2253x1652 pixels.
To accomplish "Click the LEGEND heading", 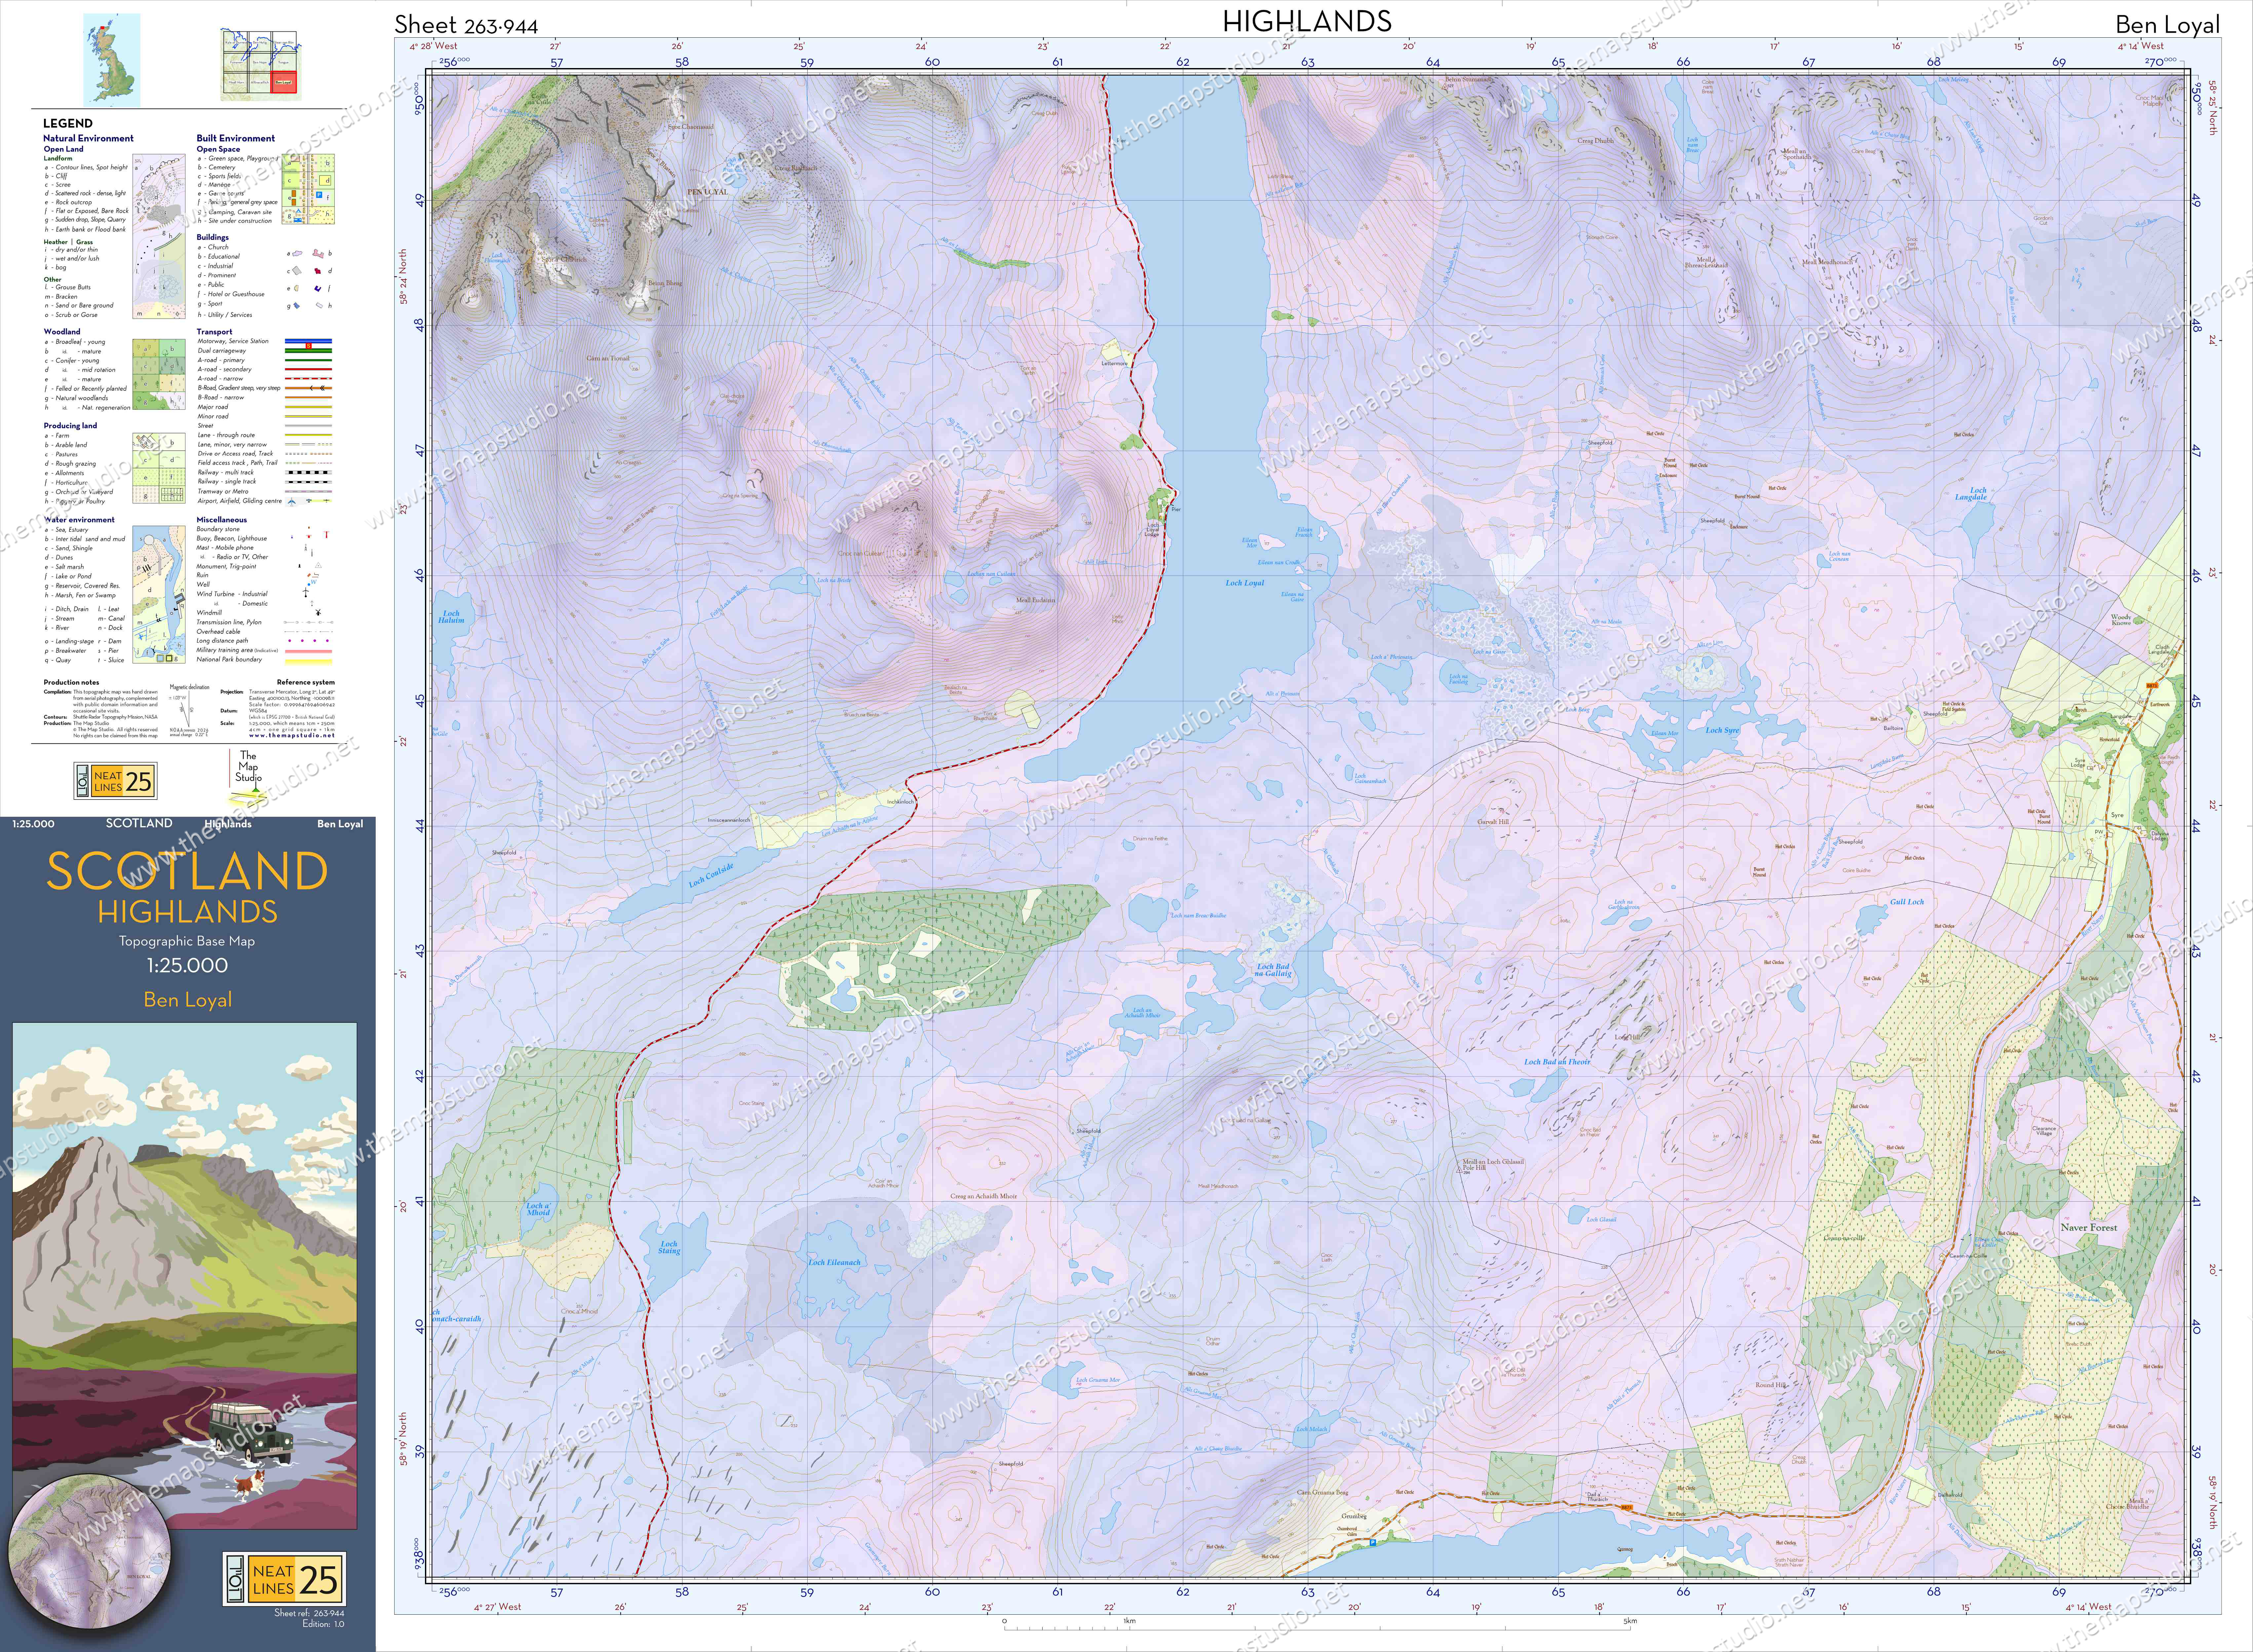I will point(68,123).
